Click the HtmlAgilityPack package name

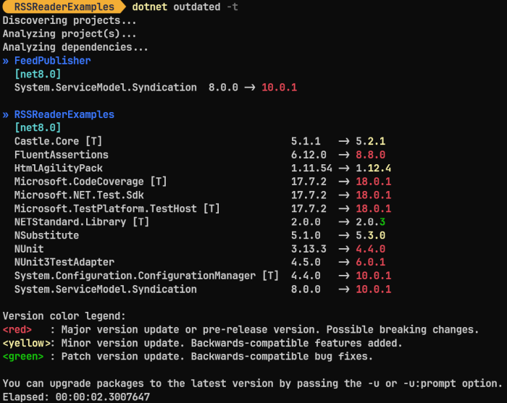coord(58,169)
